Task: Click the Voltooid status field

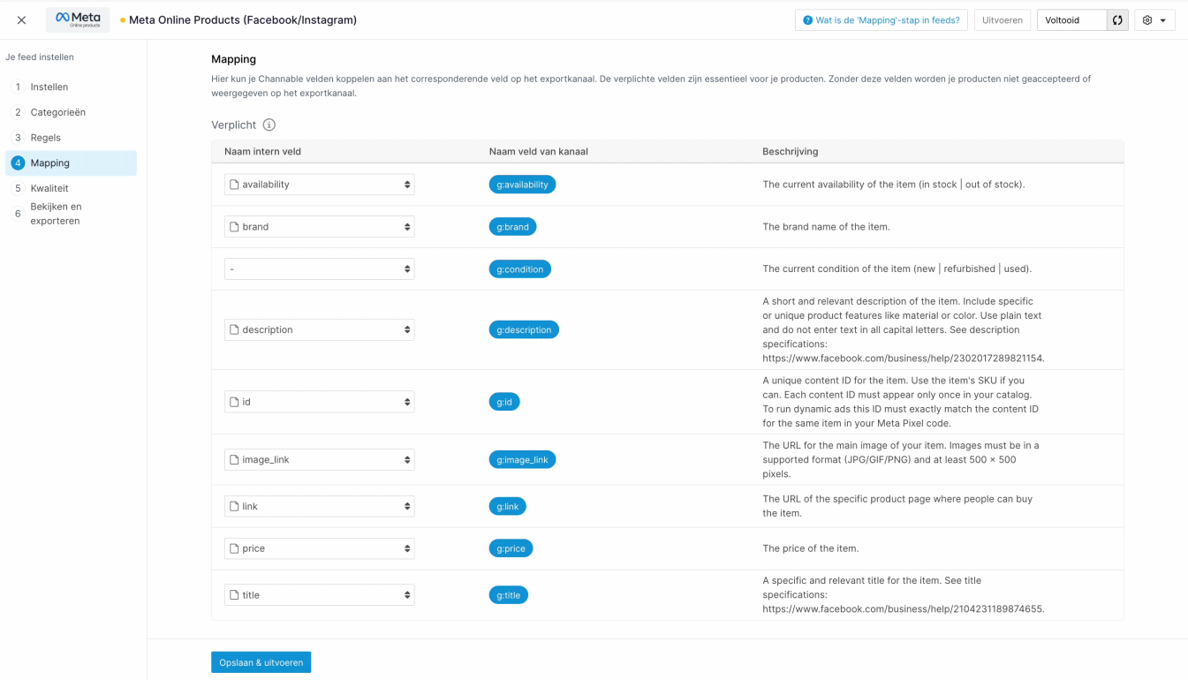Action: coord(1072,20)
